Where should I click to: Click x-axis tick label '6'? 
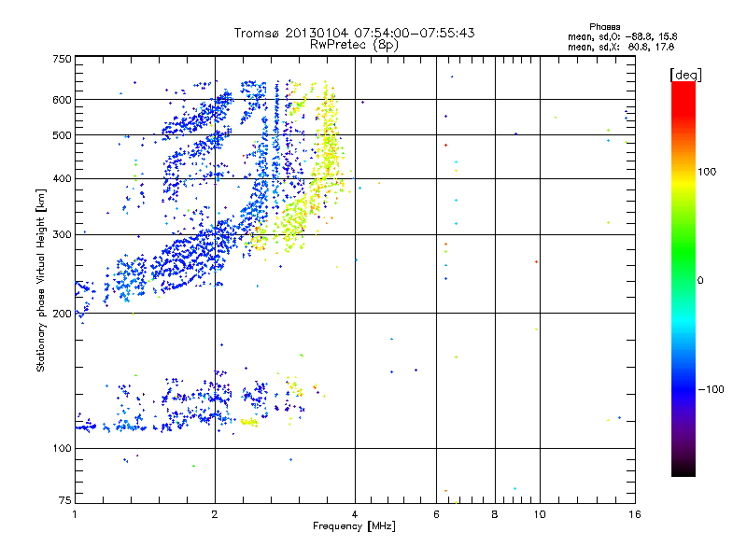click(436, 514)
